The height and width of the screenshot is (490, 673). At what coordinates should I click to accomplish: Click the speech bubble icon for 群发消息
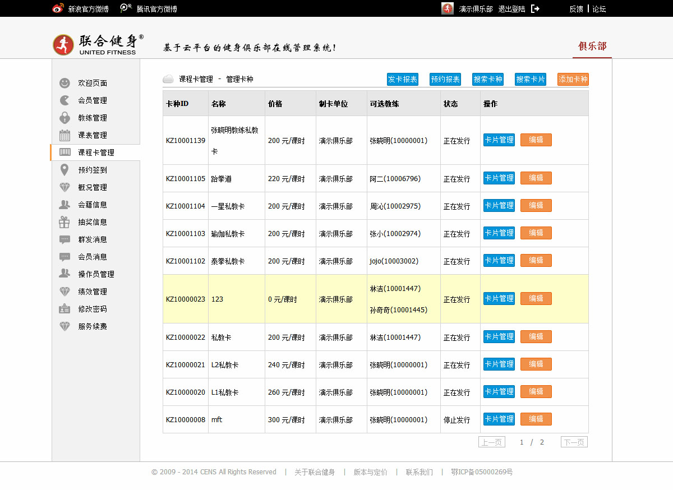coord(65,239)
